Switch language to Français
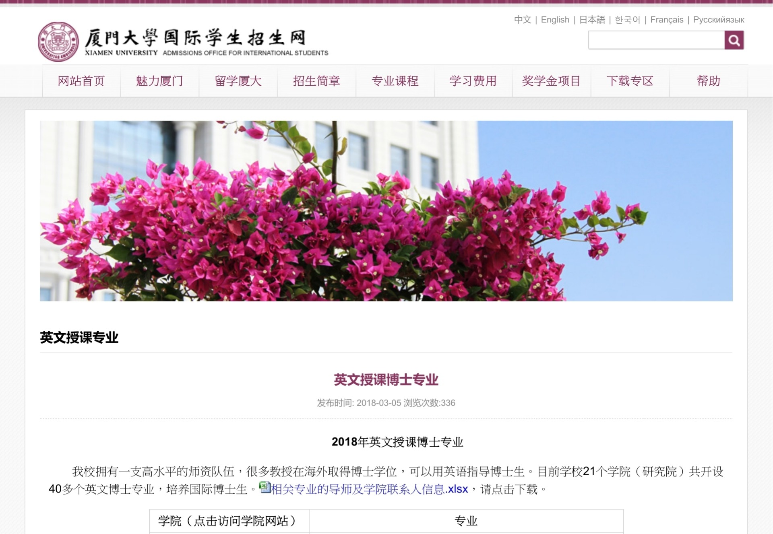This screenshot has width=773, height=534. click(667, 20)
